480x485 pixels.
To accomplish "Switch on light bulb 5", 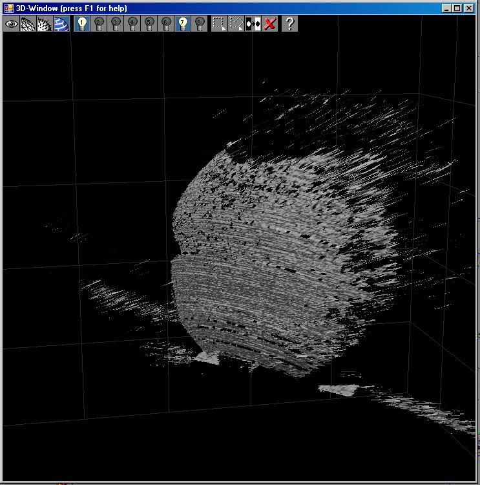I will point(149,24).
